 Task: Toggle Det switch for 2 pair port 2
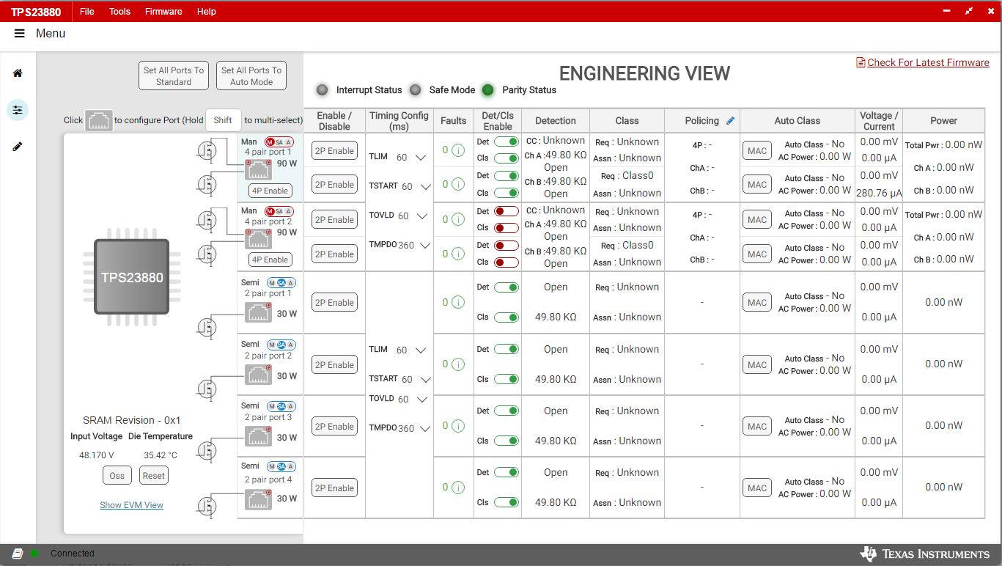pyautogui.click(x=506, y=349)
